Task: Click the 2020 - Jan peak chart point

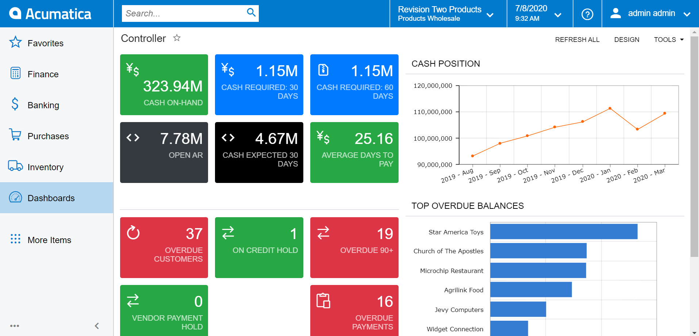Action: pos(610,108)
